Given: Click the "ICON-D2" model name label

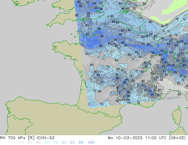Looking at the screenshot, I should click(x=46, y=138).
